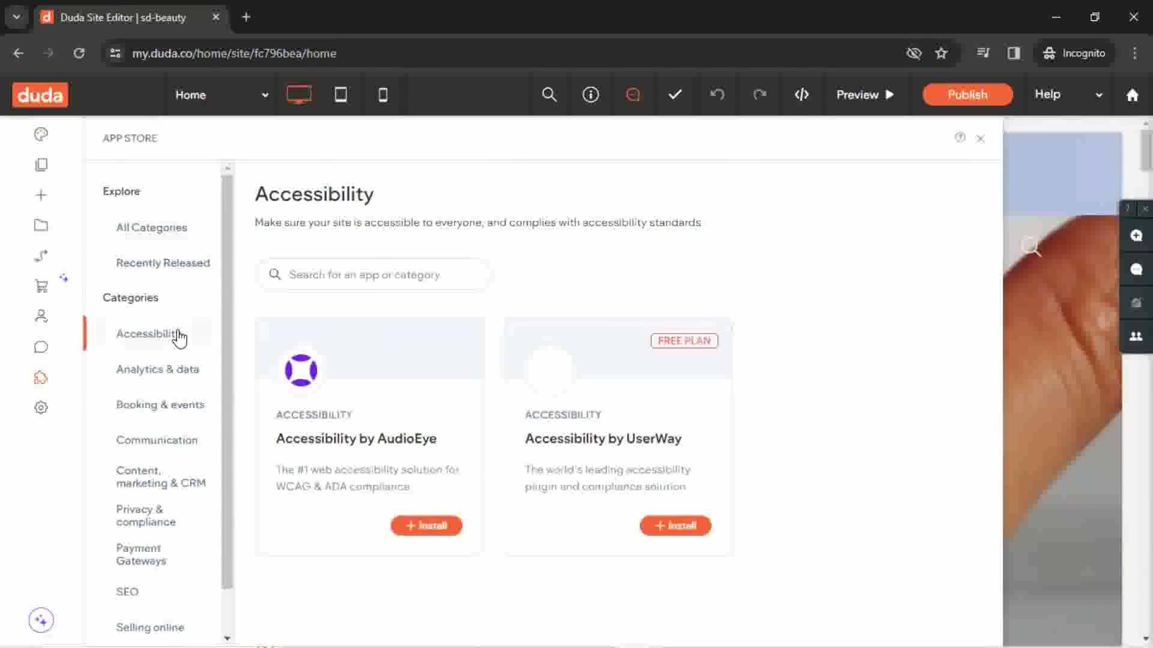
Task: Open the App Store puzzle icon
Action: (x=41, y=377)
